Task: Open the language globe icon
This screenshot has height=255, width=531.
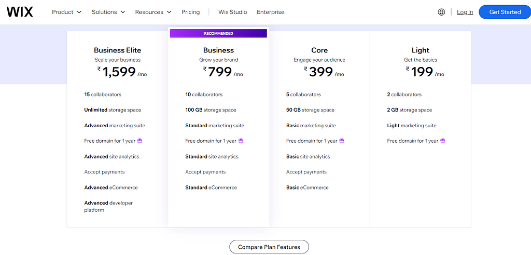Action: pyautogui.click(x=441, y=12)
